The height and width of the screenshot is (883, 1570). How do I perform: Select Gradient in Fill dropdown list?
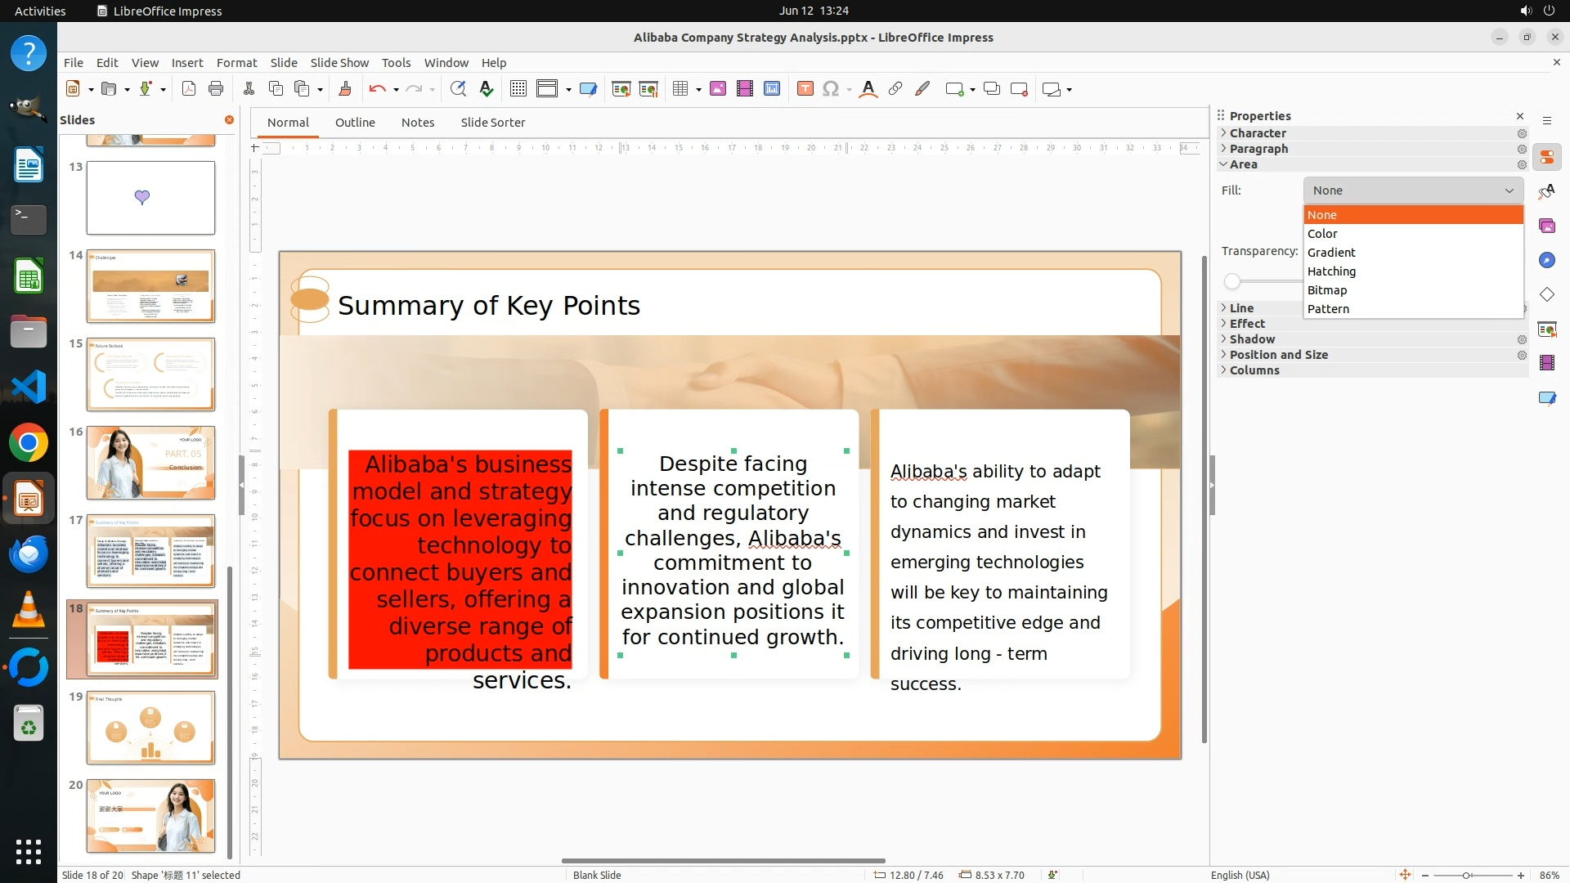(x=1331, y=253)
